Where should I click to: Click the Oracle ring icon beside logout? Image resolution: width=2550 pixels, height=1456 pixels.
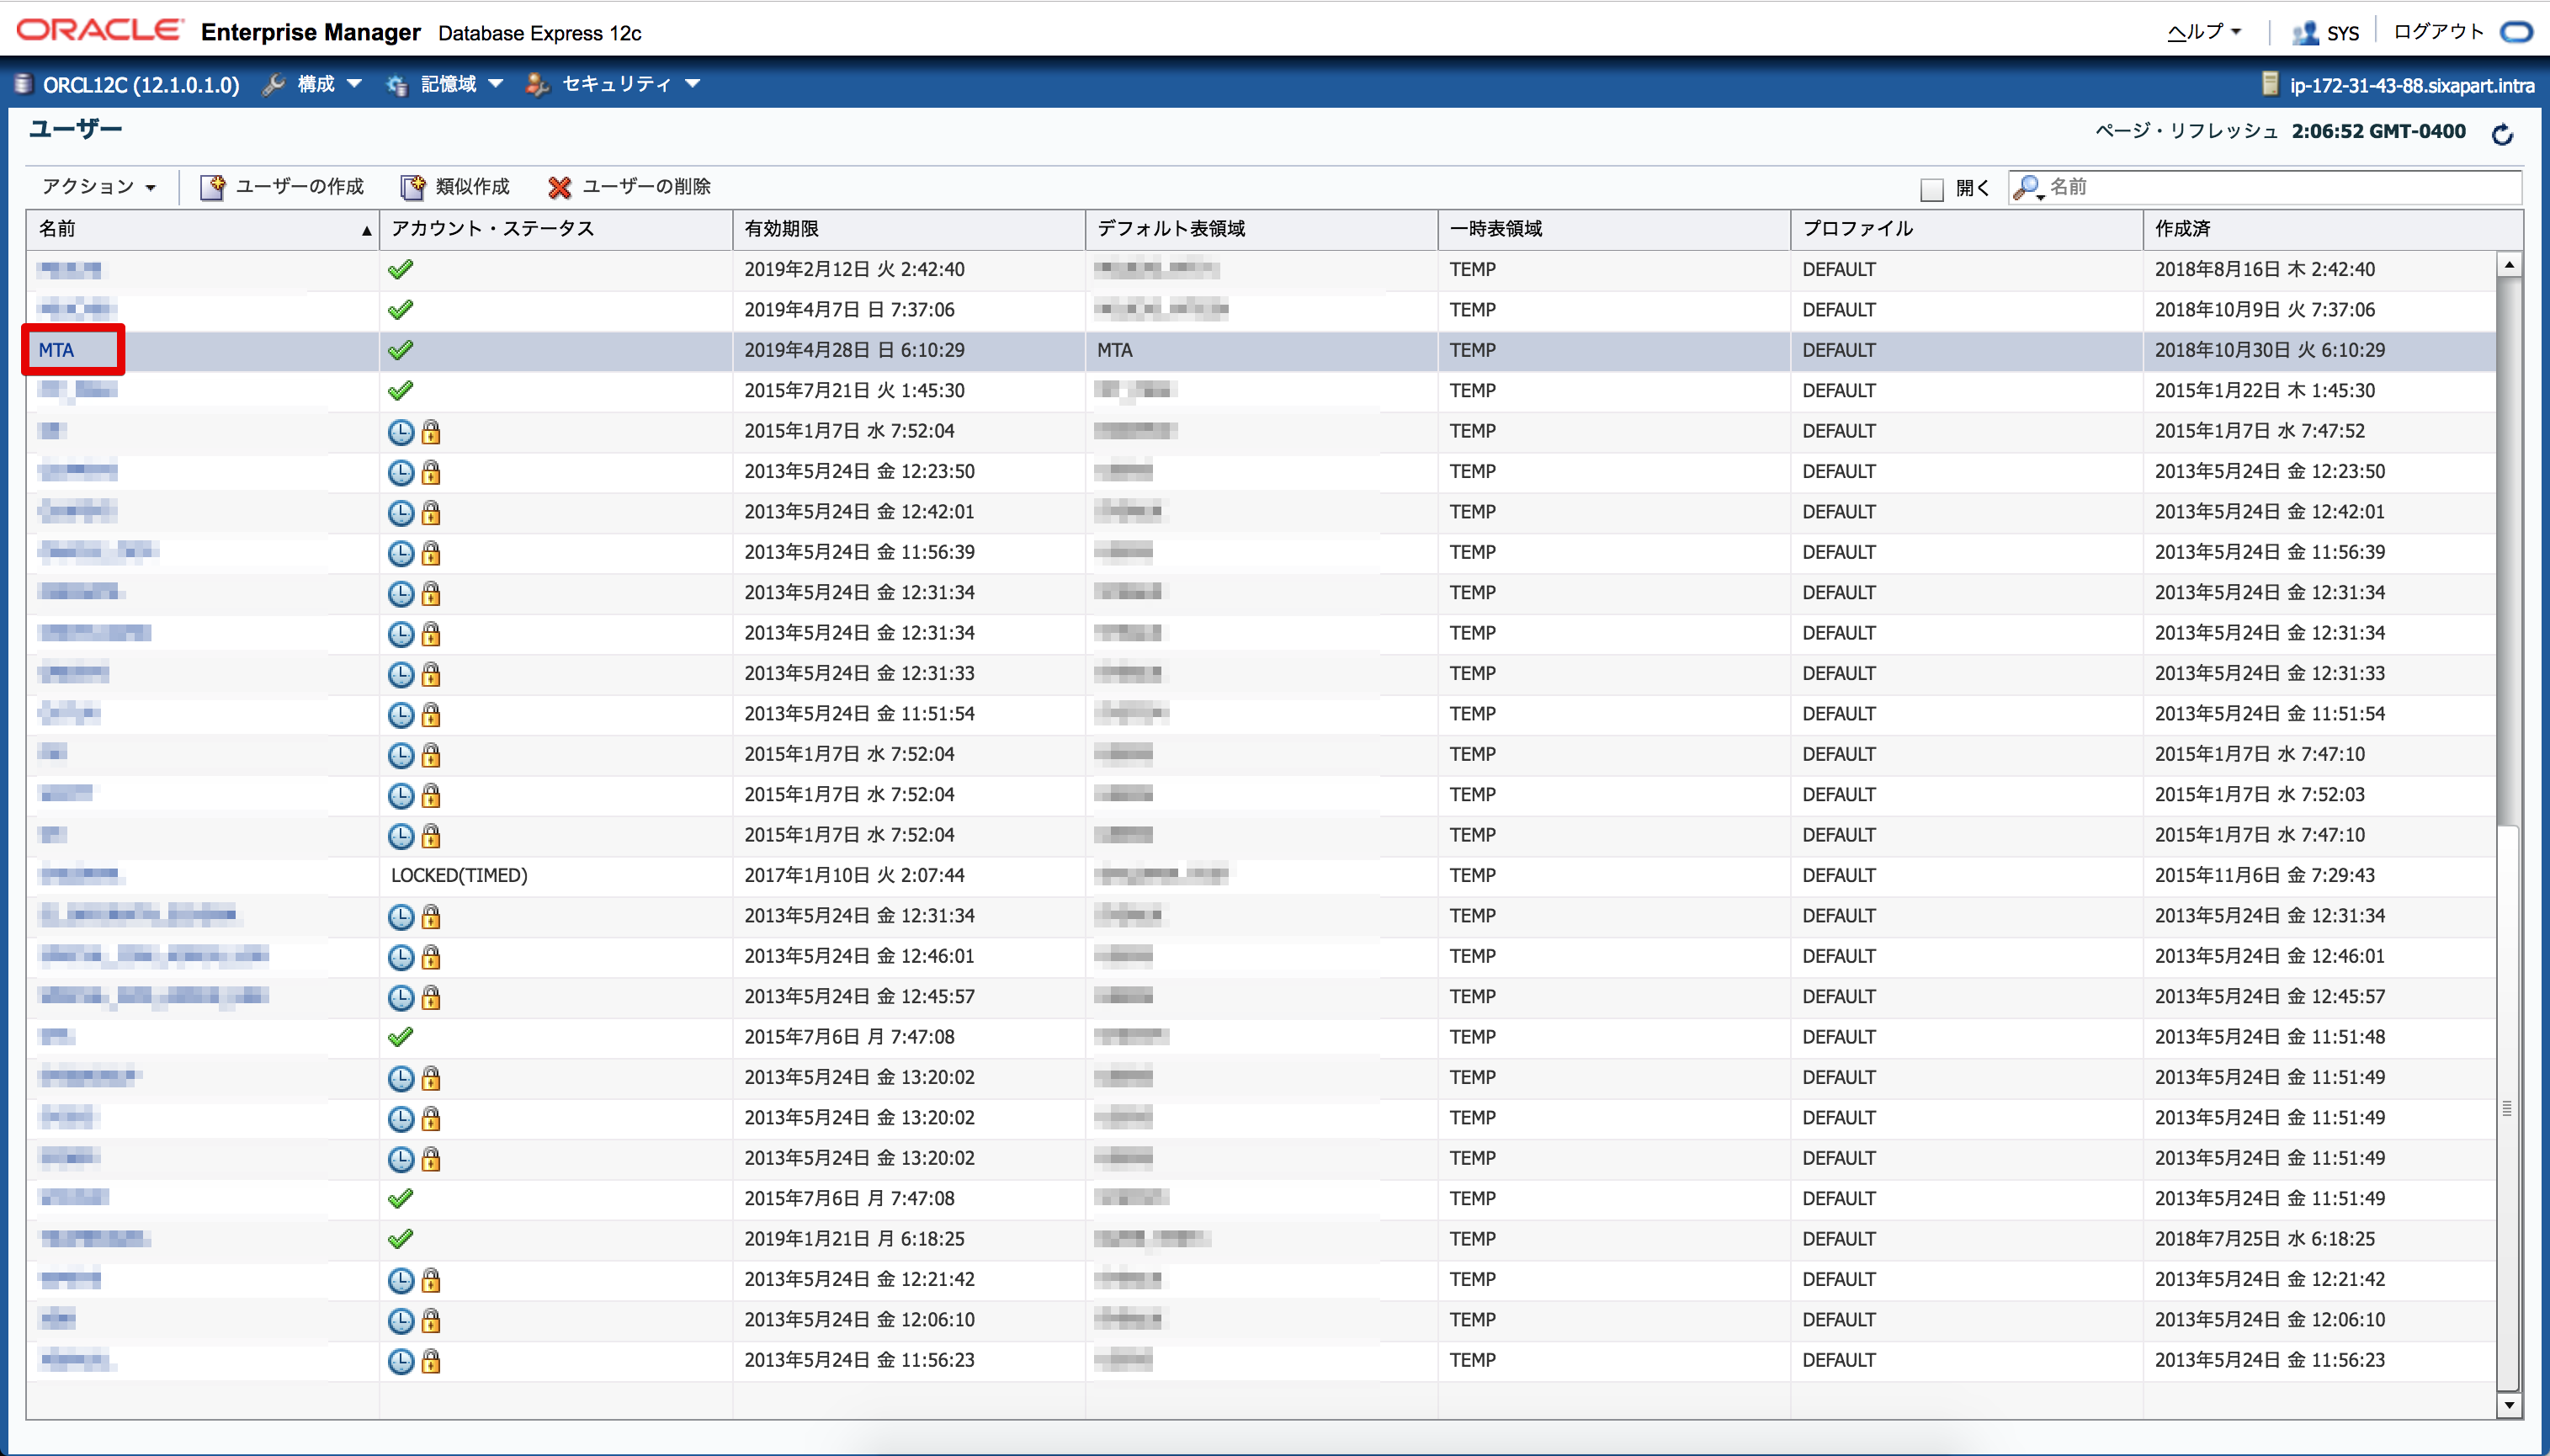(2517, 32)
